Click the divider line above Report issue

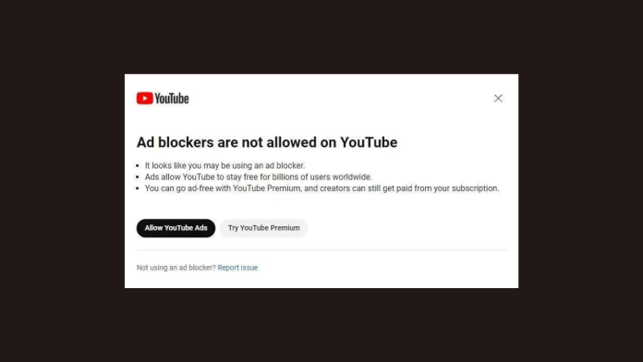(x=321, y=249)
